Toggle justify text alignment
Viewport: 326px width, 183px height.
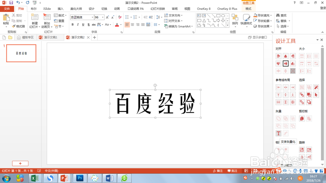click(143, 25)
